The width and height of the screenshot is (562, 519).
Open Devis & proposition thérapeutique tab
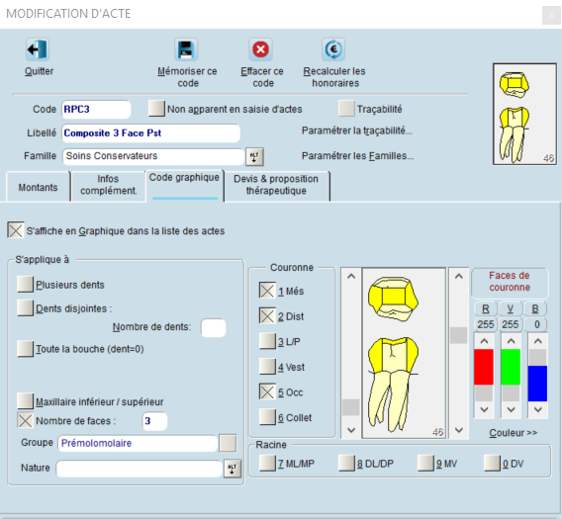(x=276, y=185)
